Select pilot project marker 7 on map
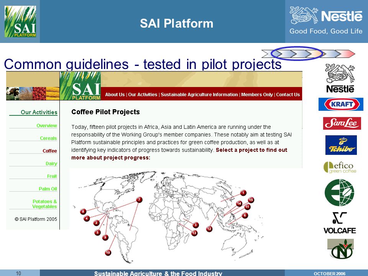This screenshot has height=276, width=368. [139, 200]
